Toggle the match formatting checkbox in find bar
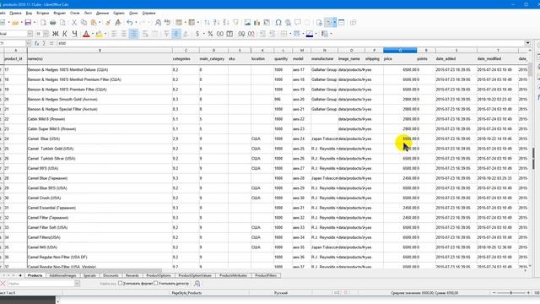This screenshot has height=304, width=540. point(120,284)
